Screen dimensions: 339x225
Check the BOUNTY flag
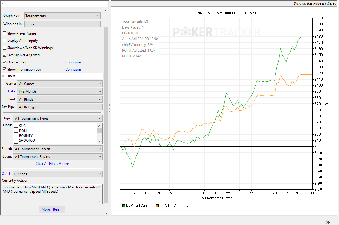point(16,135)
